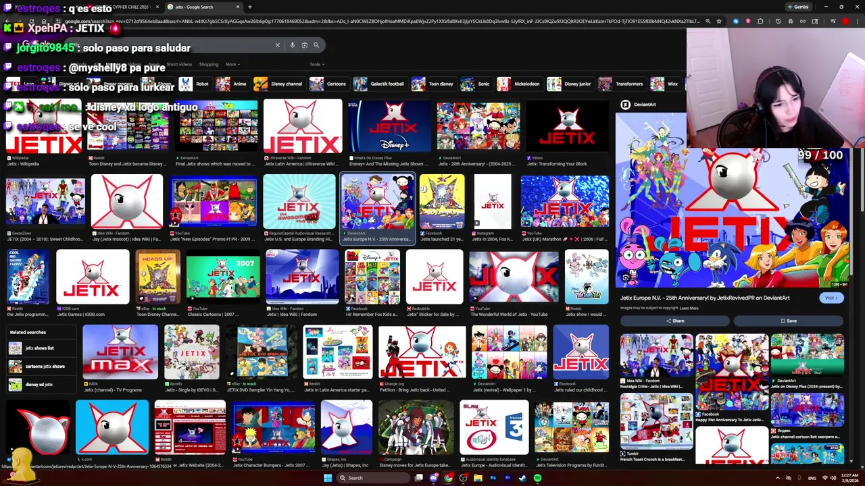Click the ENG language indicator in system tray

812,478
